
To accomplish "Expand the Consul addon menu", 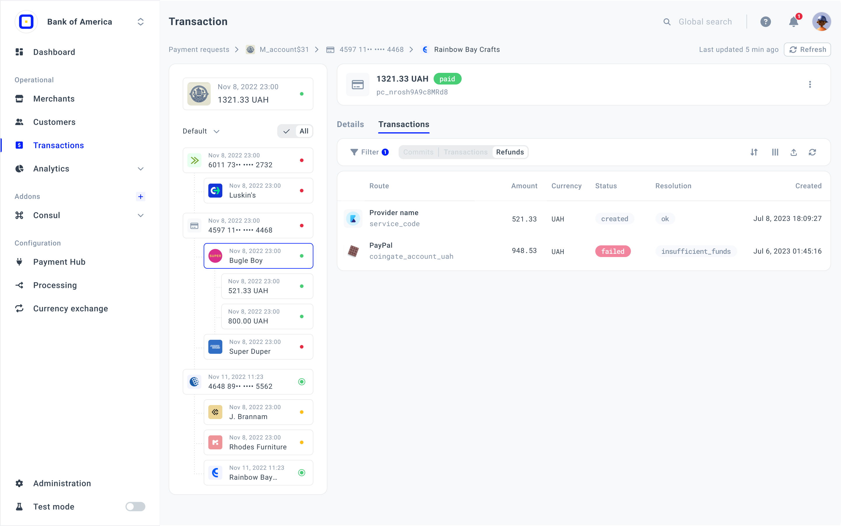I will coord(140,215).
